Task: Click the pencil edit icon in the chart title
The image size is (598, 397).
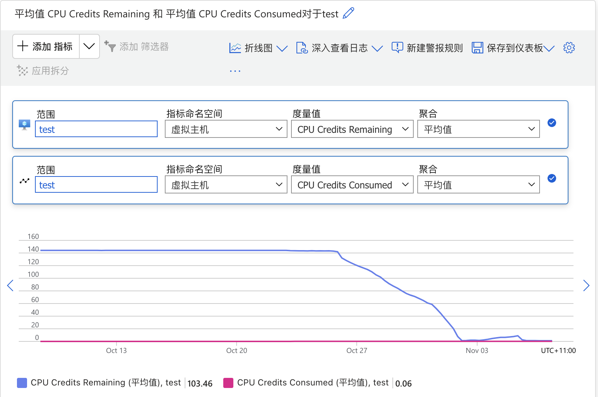Action: click(347, 13)
